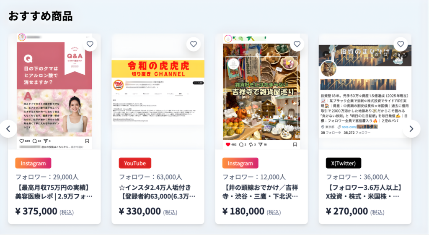429x235 pixels.
Task: Toggle heart on the X(Twitter) investment listing
Action: 401,44
